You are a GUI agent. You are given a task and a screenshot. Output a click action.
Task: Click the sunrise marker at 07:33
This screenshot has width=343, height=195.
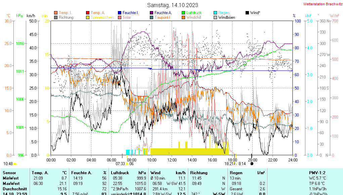pos(120,164)
